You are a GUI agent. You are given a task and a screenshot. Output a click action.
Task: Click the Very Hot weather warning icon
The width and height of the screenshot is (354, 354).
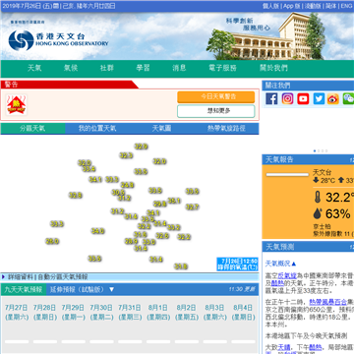click(17, 105)
